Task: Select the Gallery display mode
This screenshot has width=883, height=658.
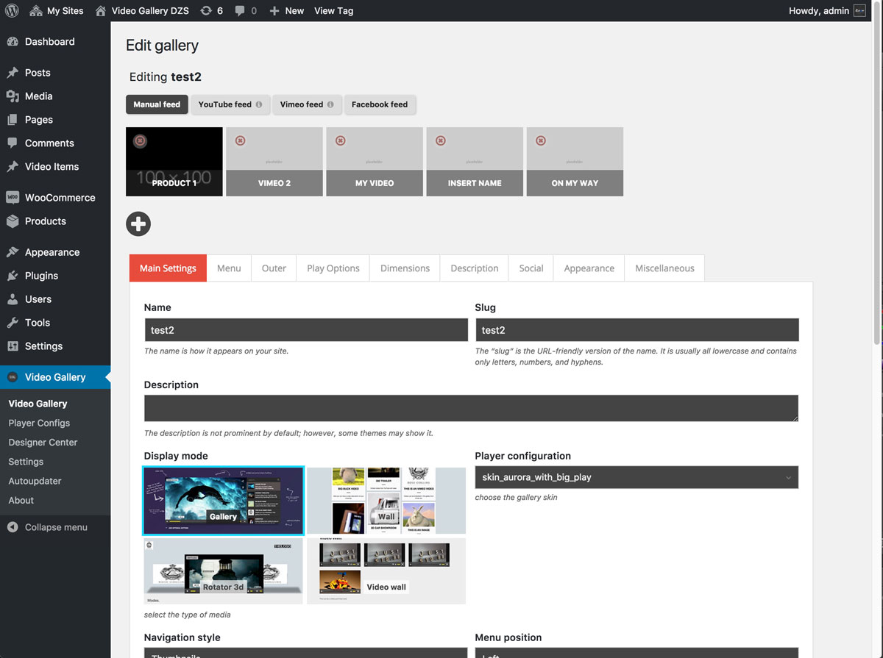Action: click(x=223, y=501)
